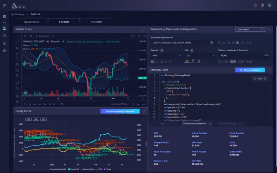
Task: Select the crosshair cursor tool in chart
Action: point(17,36)
